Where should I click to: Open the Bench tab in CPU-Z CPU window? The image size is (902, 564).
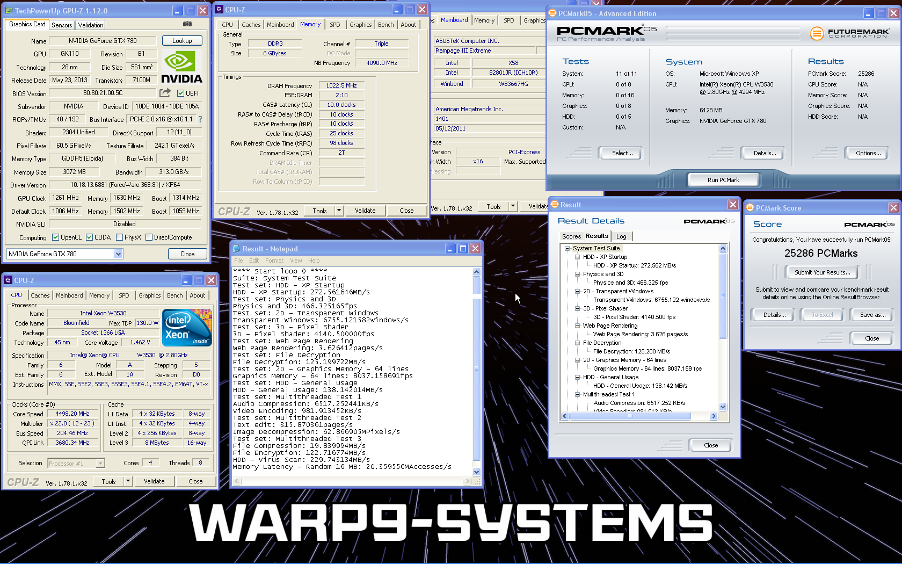pos(174,295)
